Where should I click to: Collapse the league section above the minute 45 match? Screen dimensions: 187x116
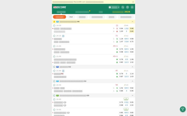(132, 67)
